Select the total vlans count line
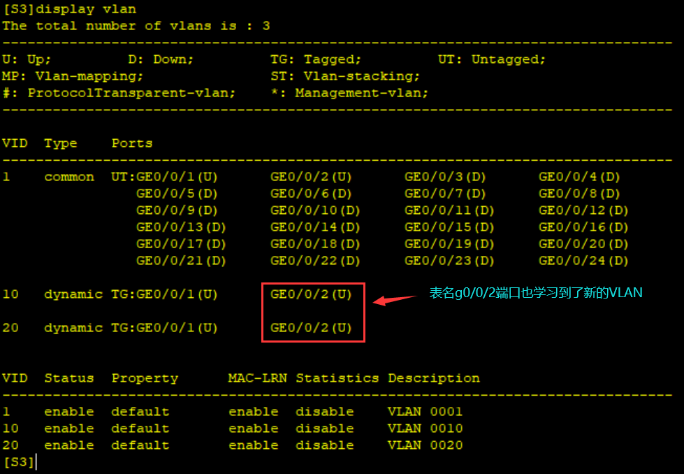The height and width of the screenshot is (474, 684). pos(105,26)
